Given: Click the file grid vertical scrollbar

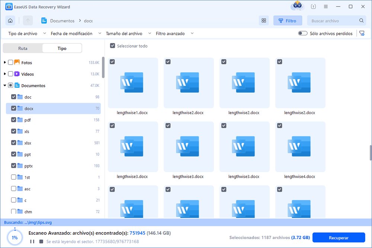Looking at the screenshot, I should [371, 153].
